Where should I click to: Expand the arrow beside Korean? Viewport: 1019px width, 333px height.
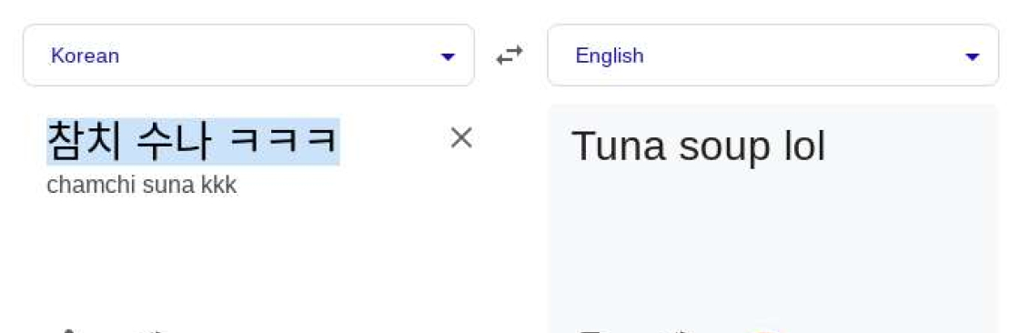point(447,57)
